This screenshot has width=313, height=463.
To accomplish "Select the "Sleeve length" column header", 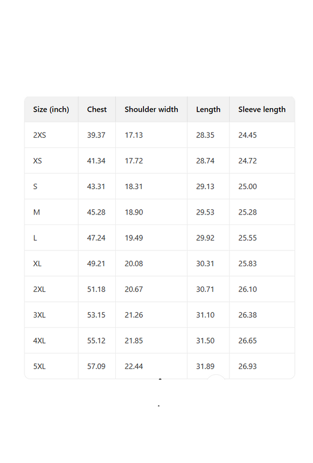I will (262, 110).
